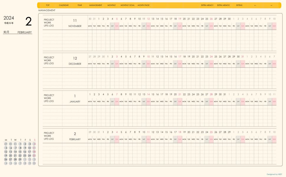The image size is (286, 177).
Task: Open the EXTRA MEMO2 tab
Action: pos(223,5)
